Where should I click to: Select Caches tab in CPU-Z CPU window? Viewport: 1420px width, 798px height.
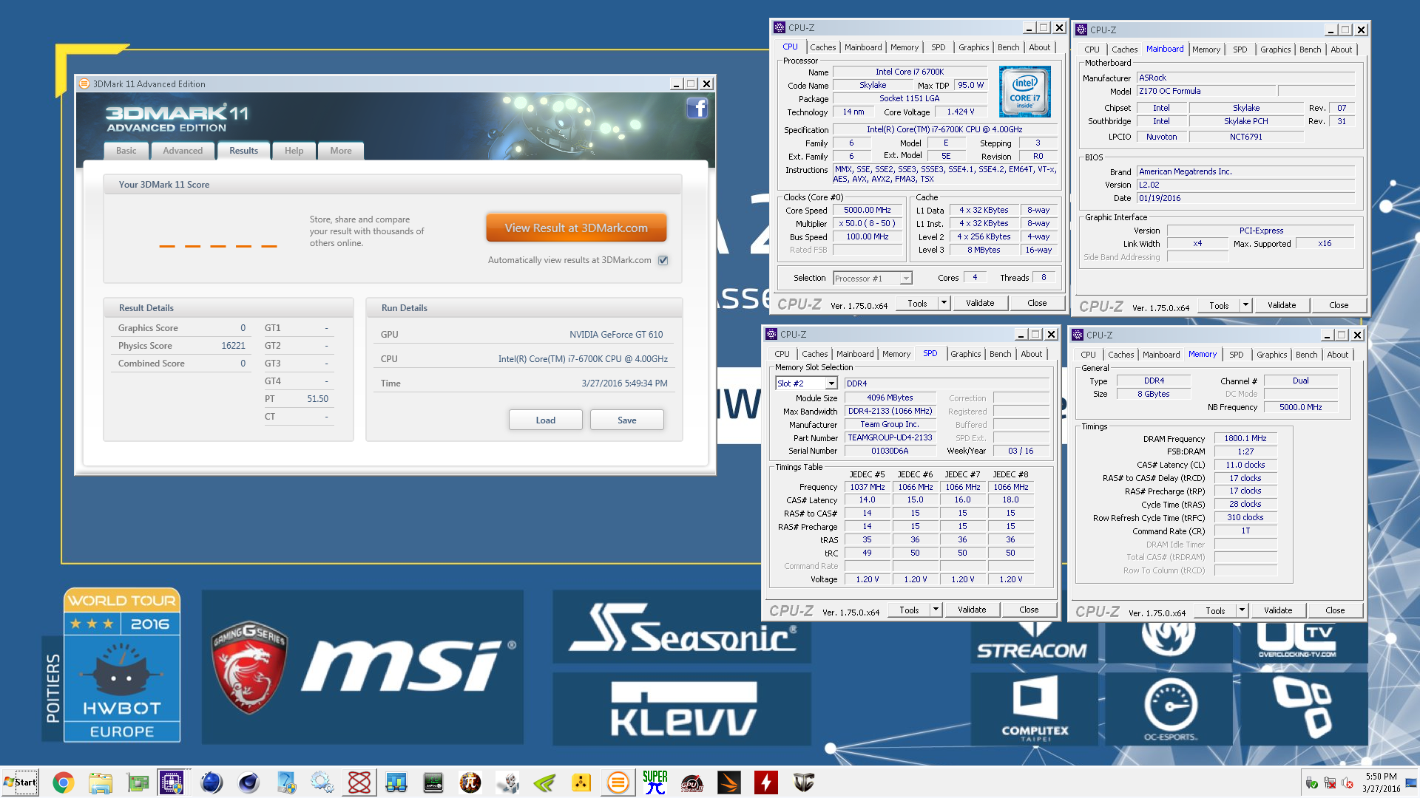tap(822, 47)
